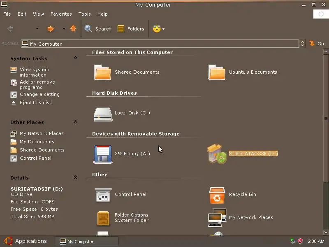Open the Tools menu
This screenshot has height=247, width=329.
pos(85,14)
